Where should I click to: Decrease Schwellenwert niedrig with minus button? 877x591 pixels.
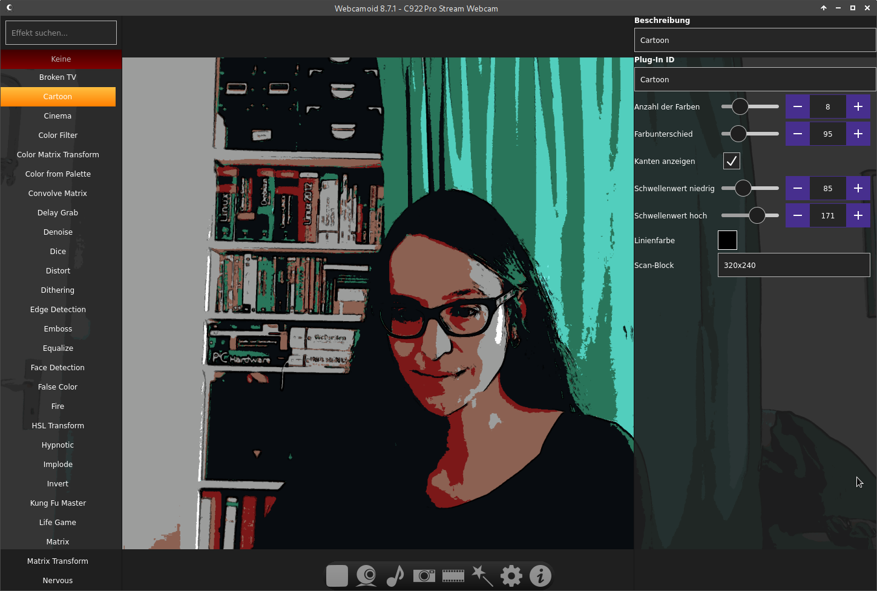[798, 188]
